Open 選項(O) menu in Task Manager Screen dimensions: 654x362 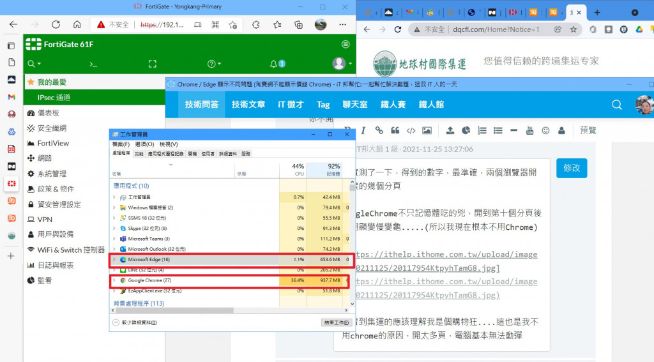pos(145,144)
